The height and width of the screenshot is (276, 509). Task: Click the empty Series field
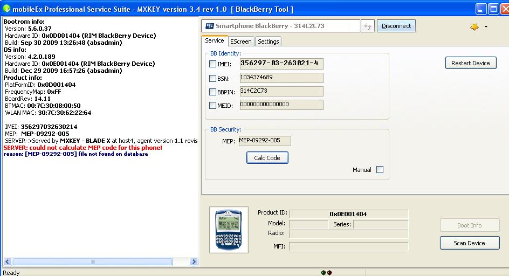coord(381,224)
